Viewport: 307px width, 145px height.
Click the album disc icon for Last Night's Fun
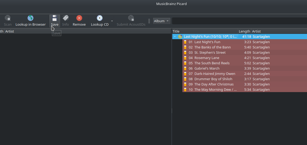click(x=180, y=37)
